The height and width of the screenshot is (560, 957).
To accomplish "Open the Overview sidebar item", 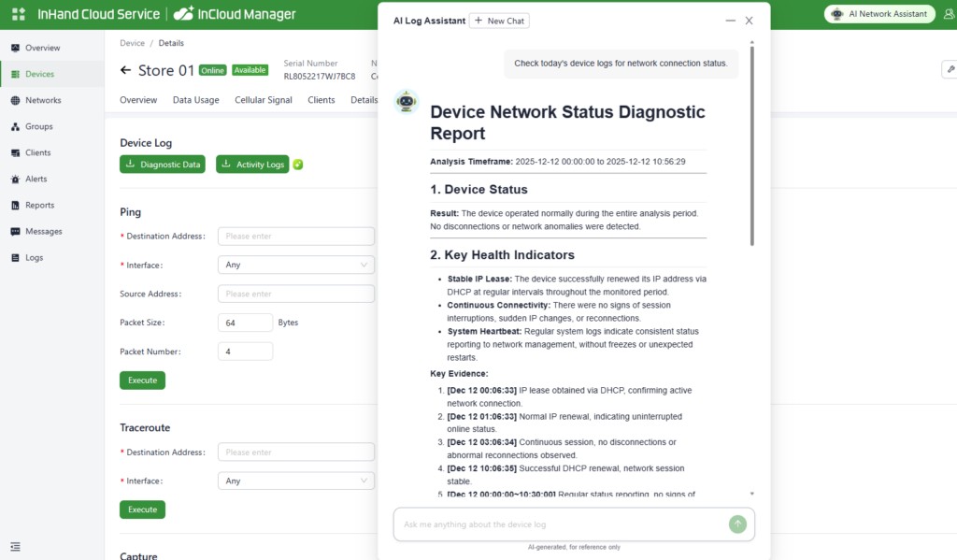I will pos(42,48).
